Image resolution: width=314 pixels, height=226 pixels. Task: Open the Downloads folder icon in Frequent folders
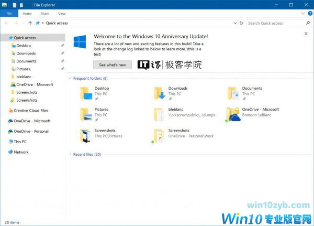(x=160, y=93)
